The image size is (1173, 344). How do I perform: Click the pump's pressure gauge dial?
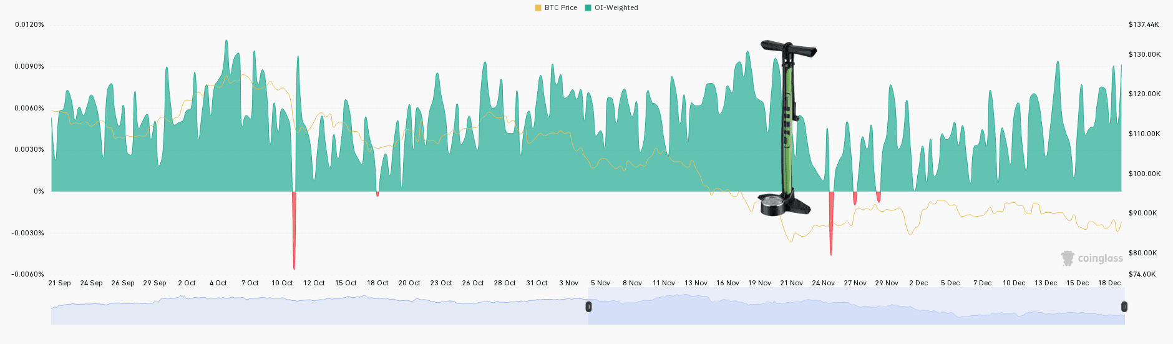[772, 205]
